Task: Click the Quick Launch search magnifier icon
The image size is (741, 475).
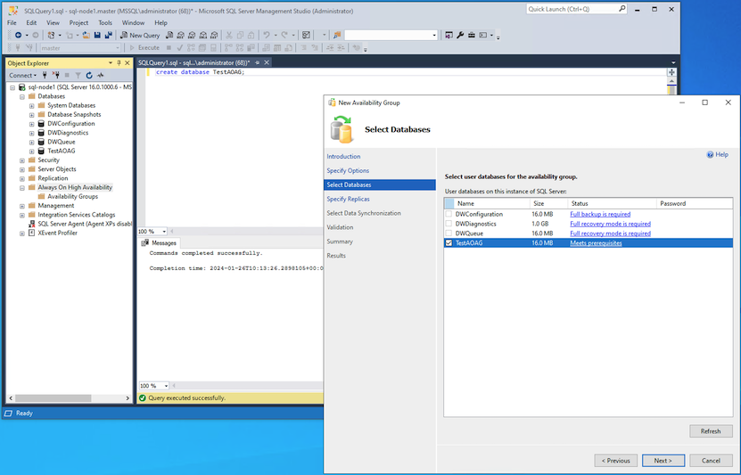Action: pos(622,9)
